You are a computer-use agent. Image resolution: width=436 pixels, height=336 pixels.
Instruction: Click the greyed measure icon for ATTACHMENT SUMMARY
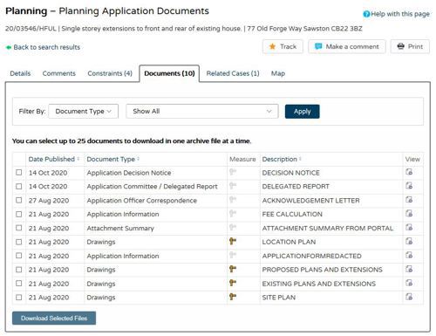pyautogui.click(x=233, y=227)
